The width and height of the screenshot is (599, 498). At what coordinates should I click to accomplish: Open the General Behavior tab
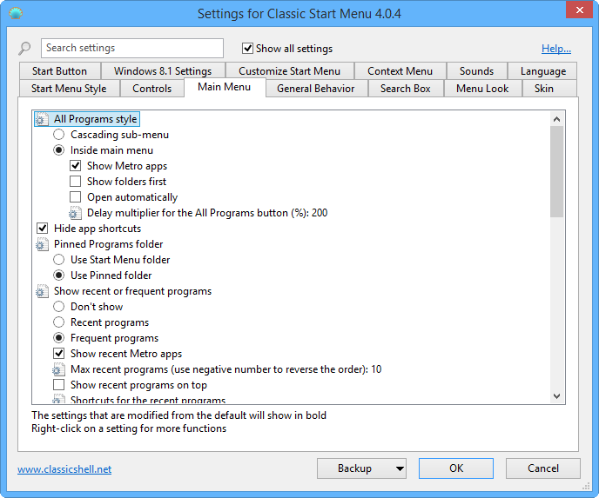(x=316, y=89)
